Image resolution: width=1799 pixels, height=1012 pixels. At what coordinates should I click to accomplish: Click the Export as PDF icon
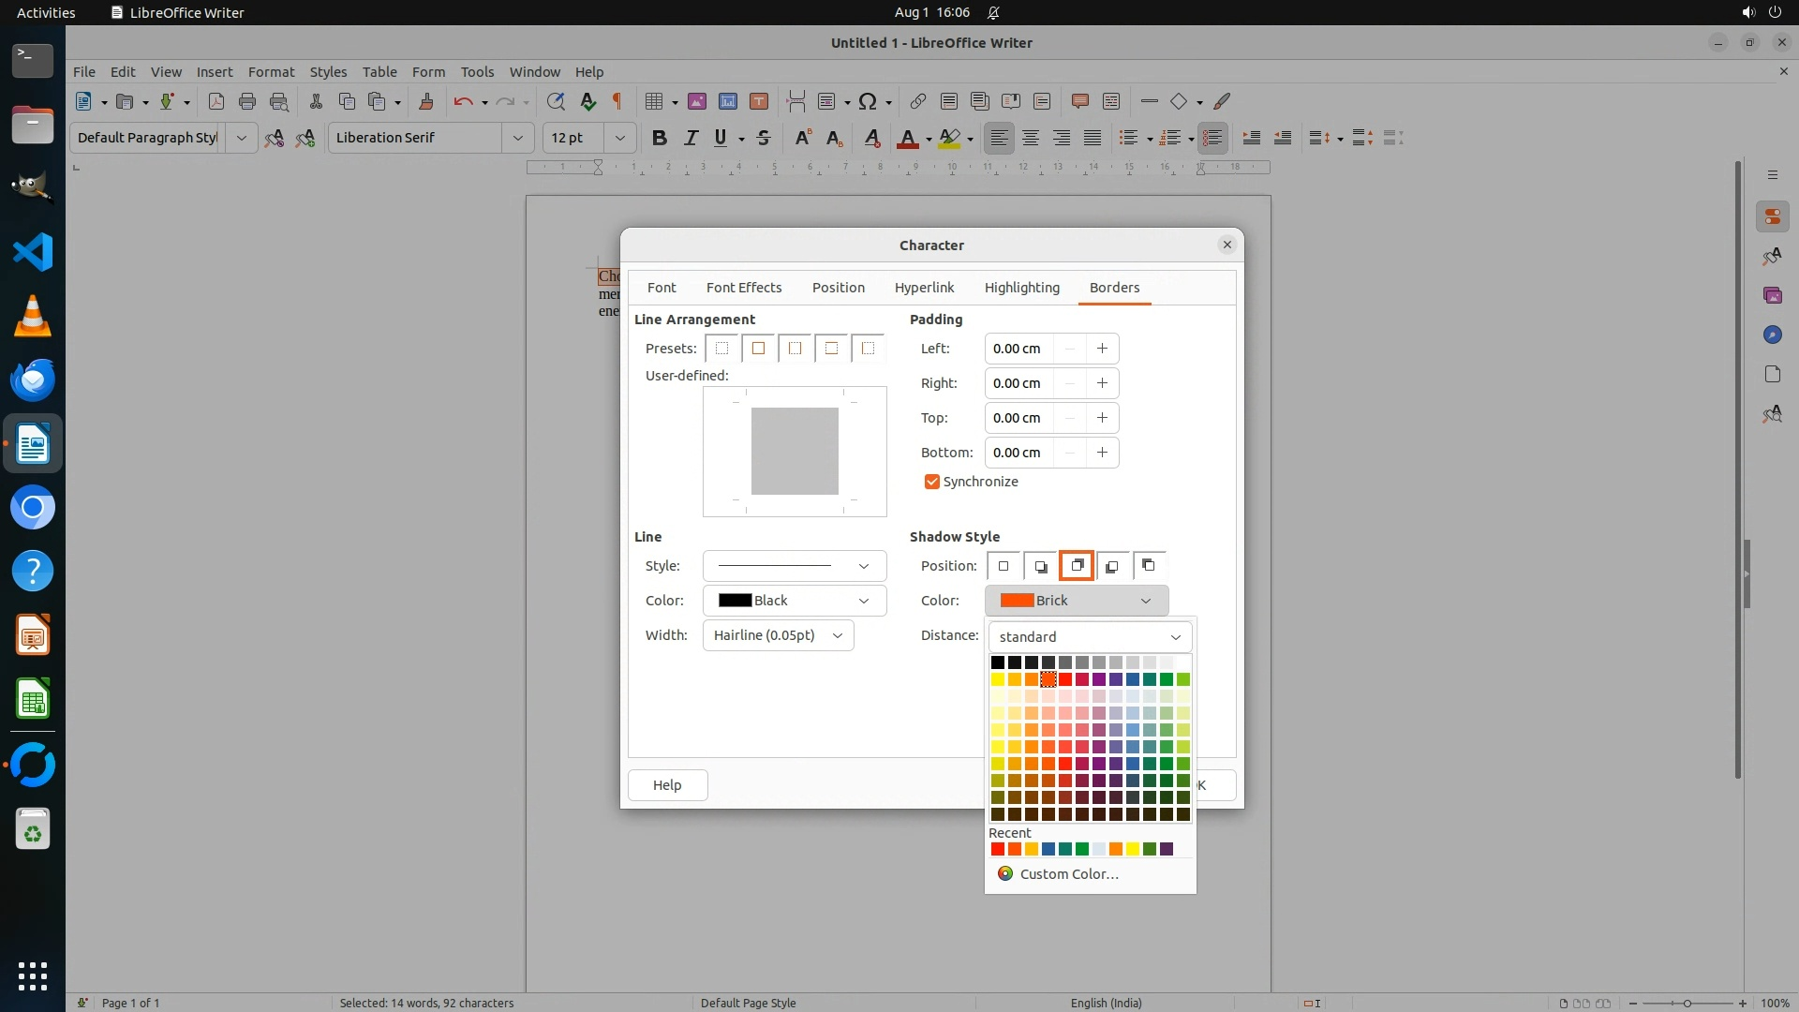(x=216, y=101)
